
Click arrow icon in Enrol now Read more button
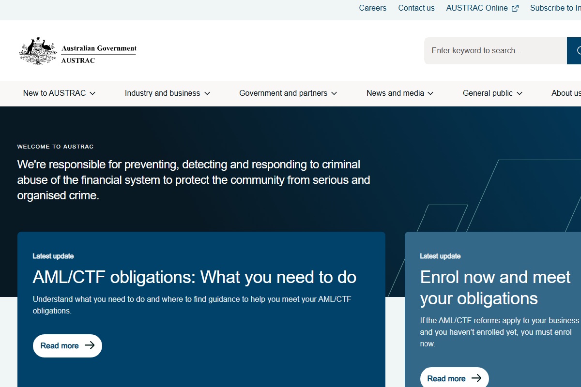(x=476, y=378)
